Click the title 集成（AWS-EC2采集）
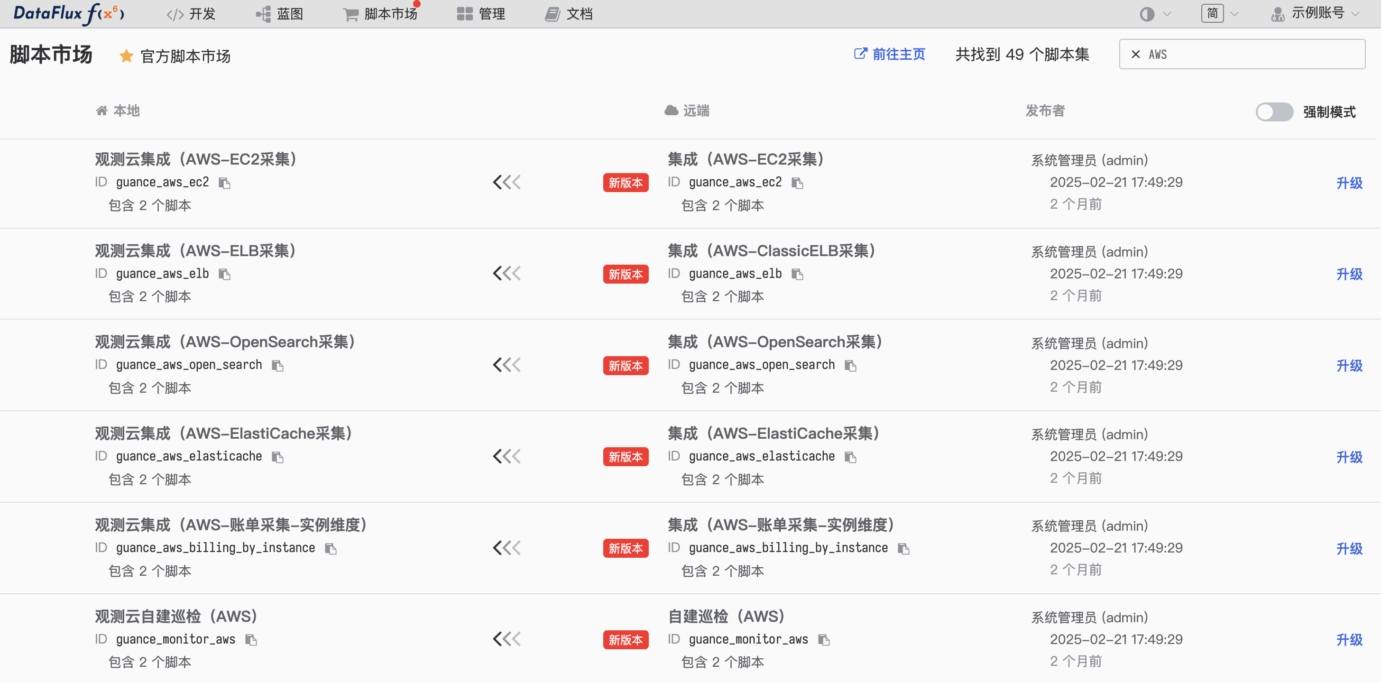 pos(747,159)
